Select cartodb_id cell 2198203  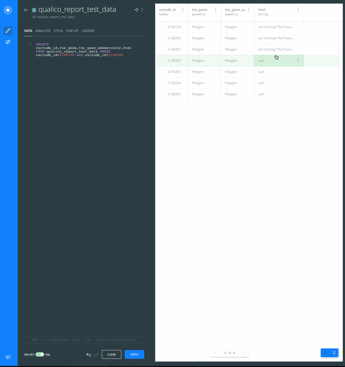click(x=172, y=72)
